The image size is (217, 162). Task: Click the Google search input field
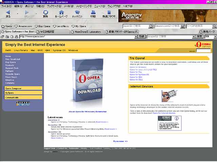click(170, 37)
